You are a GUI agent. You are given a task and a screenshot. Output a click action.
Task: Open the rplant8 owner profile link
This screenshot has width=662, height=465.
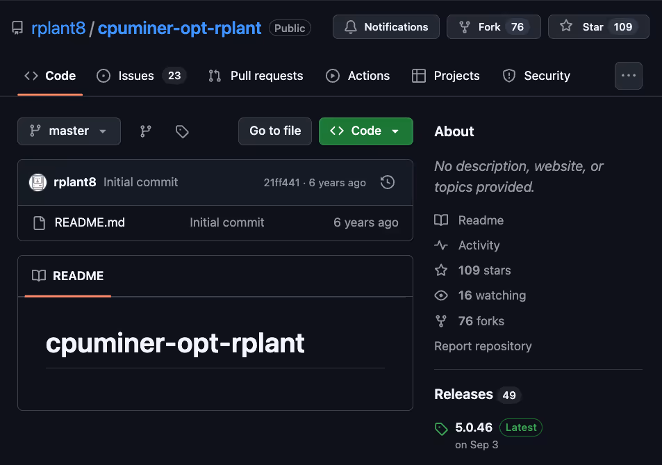coord(58,28)
